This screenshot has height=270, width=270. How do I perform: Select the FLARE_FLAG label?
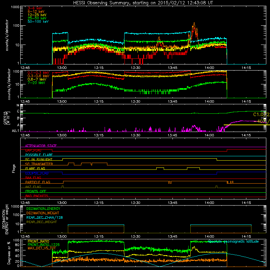(x=35, y=168)
